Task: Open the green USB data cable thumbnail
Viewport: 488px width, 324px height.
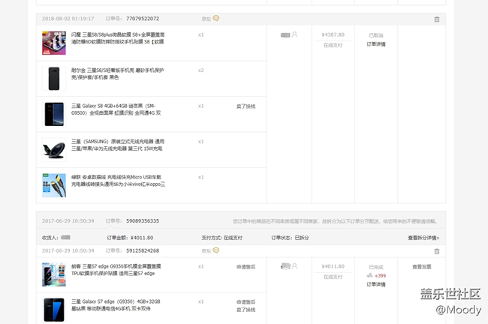Action: click(x=53, y=184)
